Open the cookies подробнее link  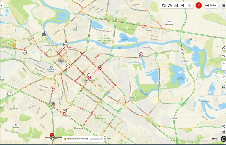[95, 139]
